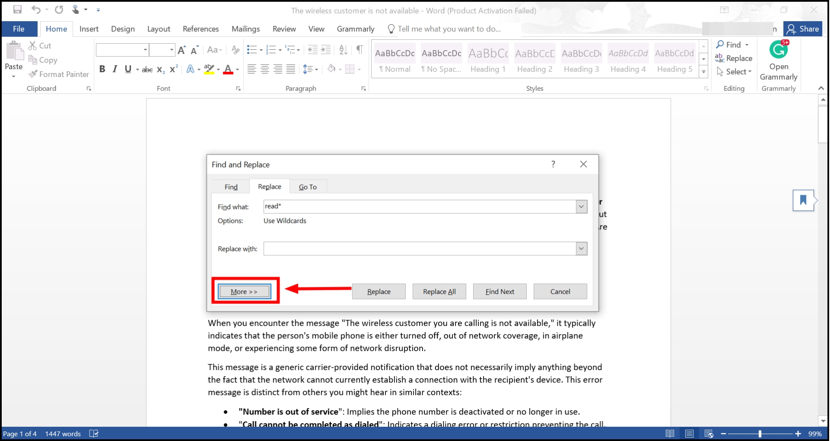The width and height of the screenshot is (830, 441).
Task: Expand the Replace with dropdown arrow
Action: pyautogui.click(x=581, y=249)
